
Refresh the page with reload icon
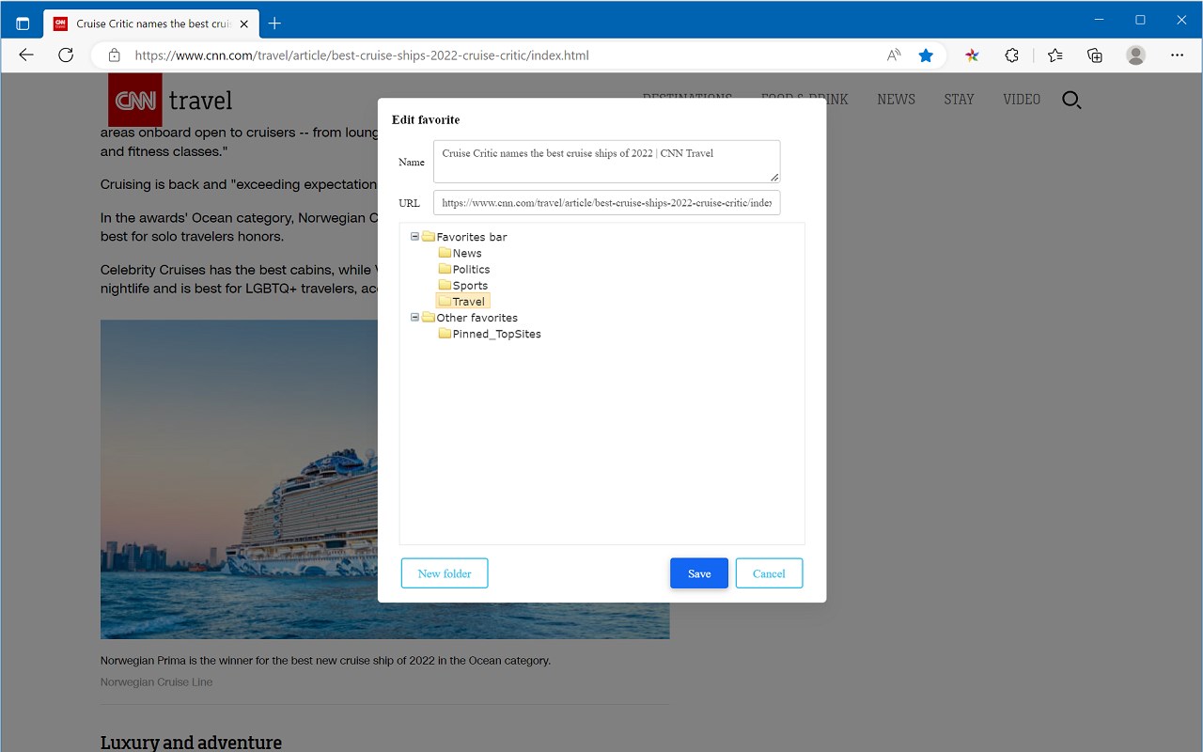click(66, 55)
